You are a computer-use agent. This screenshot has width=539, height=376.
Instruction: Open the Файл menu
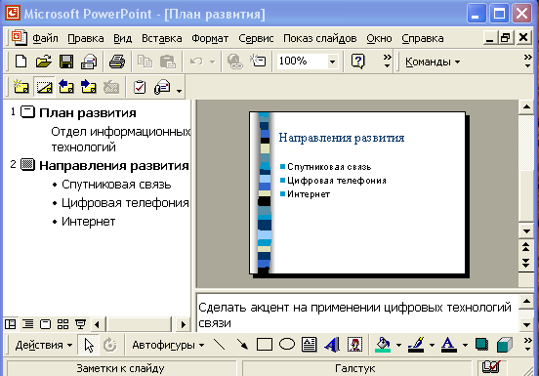45,38
